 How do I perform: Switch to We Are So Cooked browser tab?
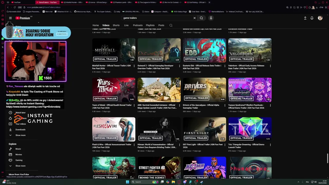[171, 2]
